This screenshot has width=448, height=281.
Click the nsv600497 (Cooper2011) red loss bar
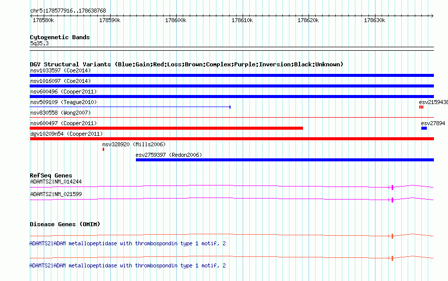166,128
